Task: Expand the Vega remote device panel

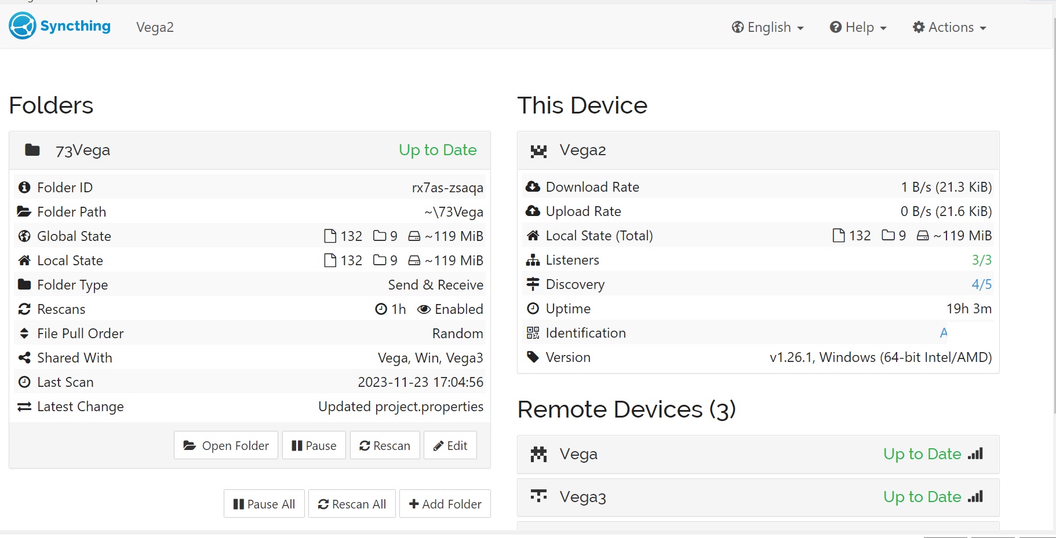Action: 758,454
